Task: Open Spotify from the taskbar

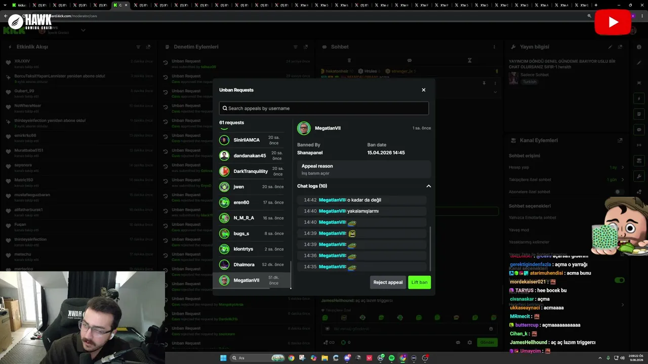Action: point(391,358)
